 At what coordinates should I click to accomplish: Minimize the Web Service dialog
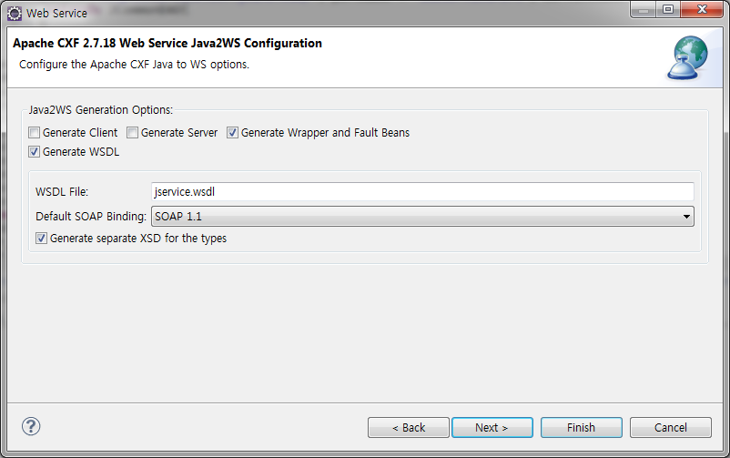[644, 9]
